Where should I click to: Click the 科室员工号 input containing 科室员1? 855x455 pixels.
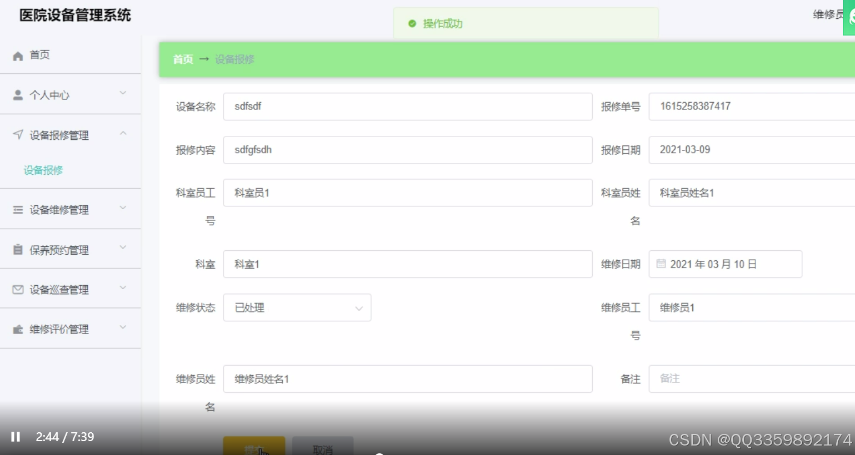coord(408,193)
